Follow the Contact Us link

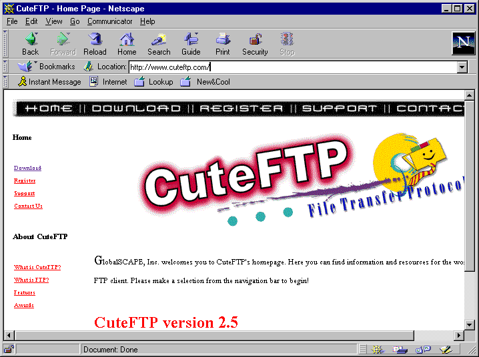point(28,206)
